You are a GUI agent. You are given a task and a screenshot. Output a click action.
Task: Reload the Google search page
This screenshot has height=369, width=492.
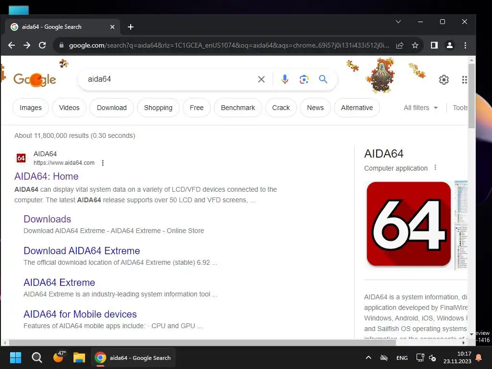(x=42, y=45)
